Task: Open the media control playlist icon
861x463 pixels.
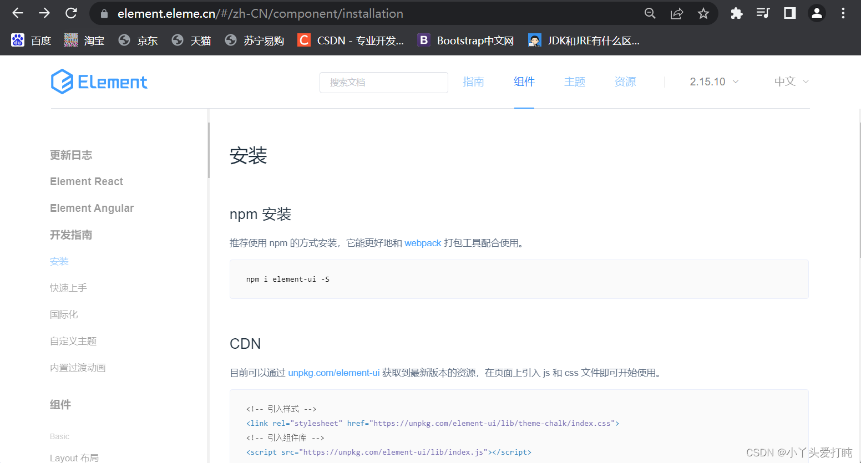Action: [763, 13]
